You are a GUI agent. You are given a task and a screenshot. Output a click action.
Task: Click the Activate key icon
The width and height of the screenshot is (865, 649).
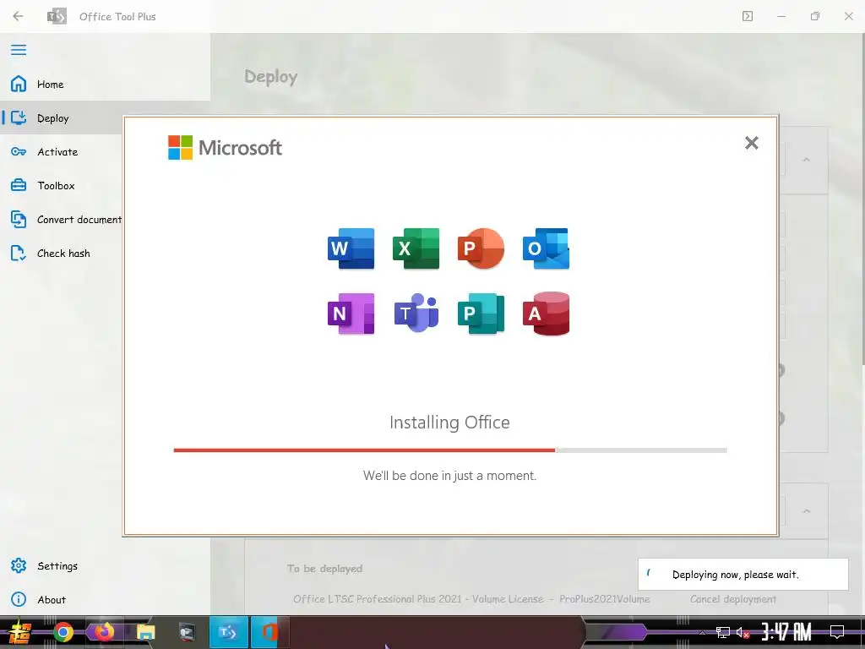[19, 152]
